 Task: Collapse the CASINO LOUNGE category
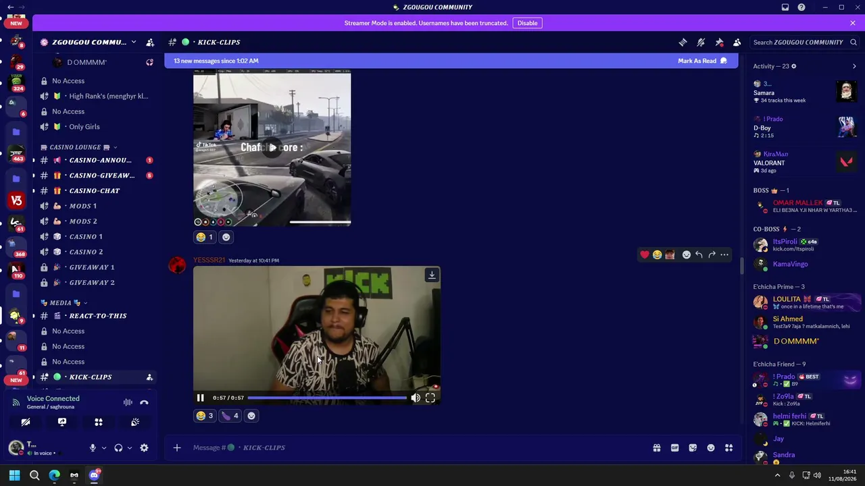tap(78, 147)
